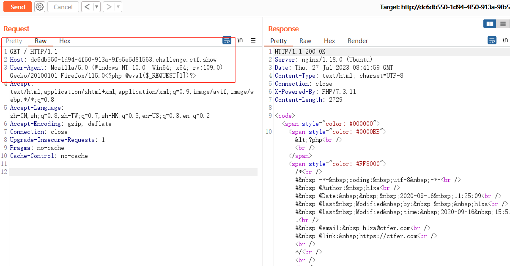Click 'Cache-Control: no-cache' line

coord(49,156)
